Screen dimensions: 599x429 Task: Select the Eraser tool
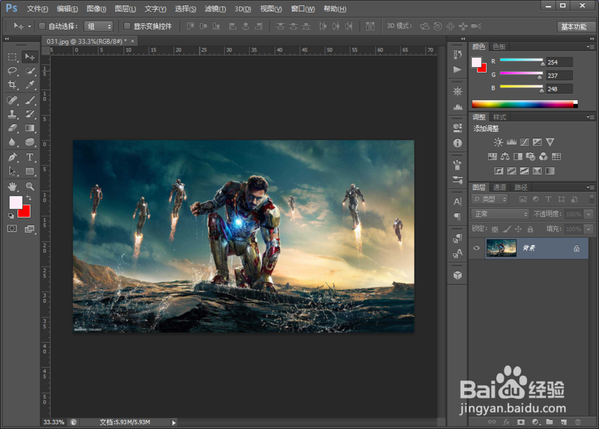[x=12, y=128]
